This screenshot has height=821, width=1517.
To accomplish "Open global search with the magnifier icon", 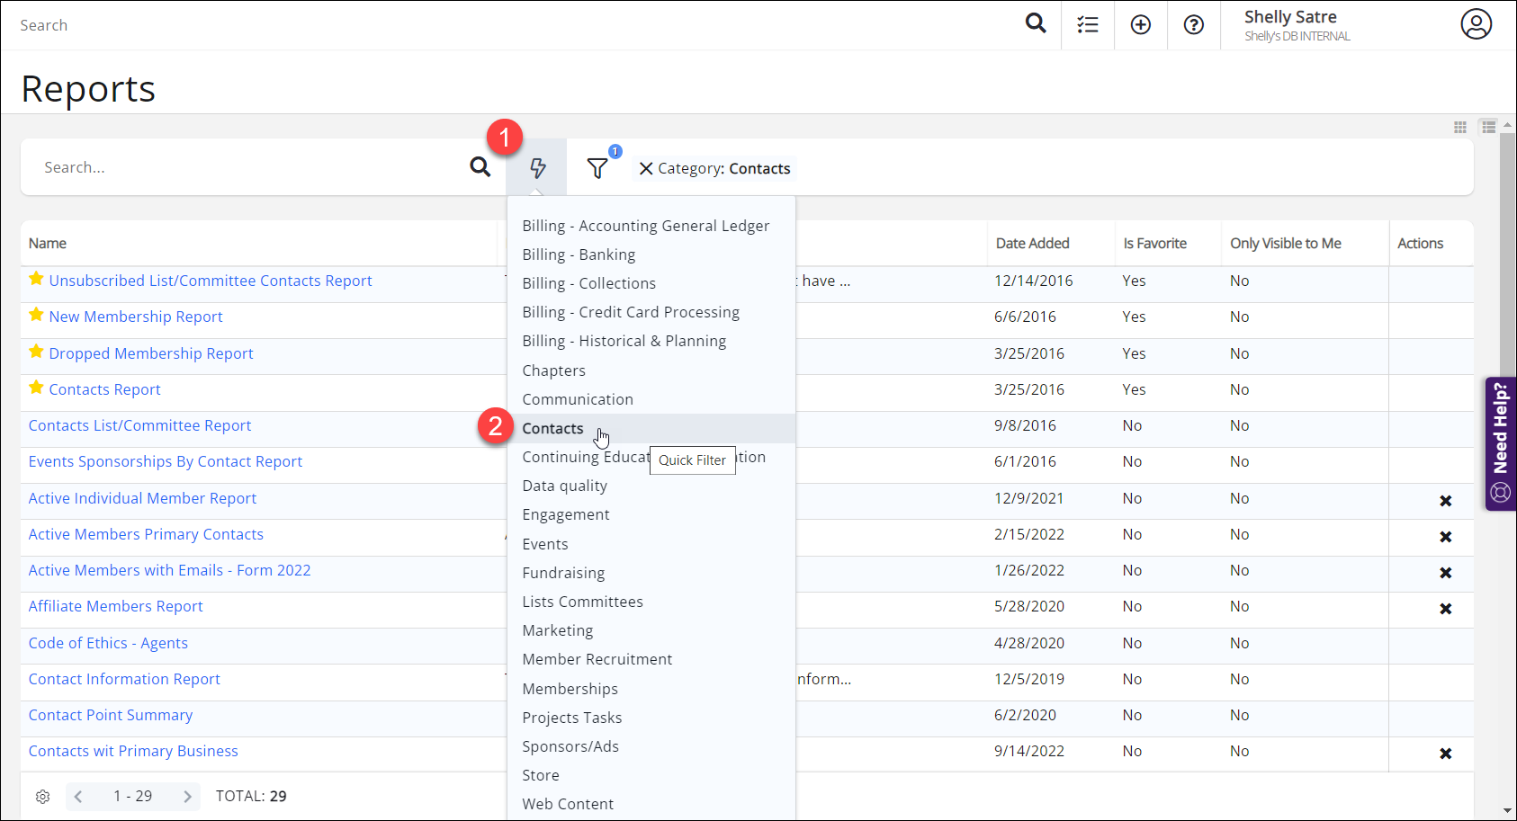I will click(x=1035, y=24).
